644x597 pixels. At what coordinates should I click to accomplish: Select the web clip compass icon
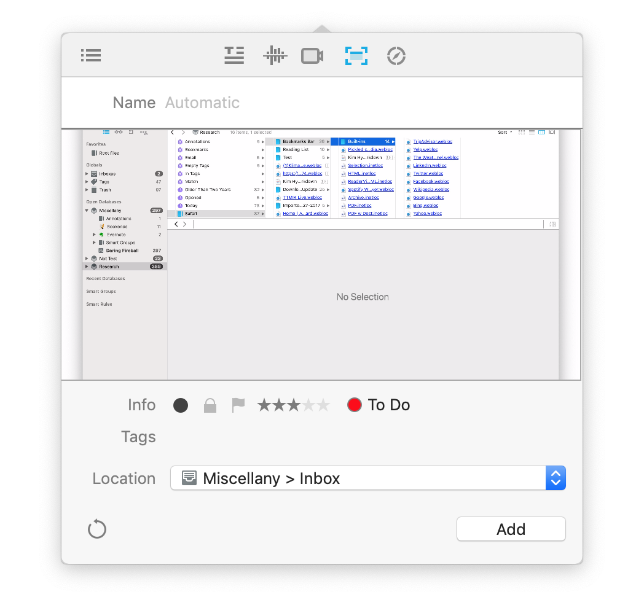tap(396, 57)
